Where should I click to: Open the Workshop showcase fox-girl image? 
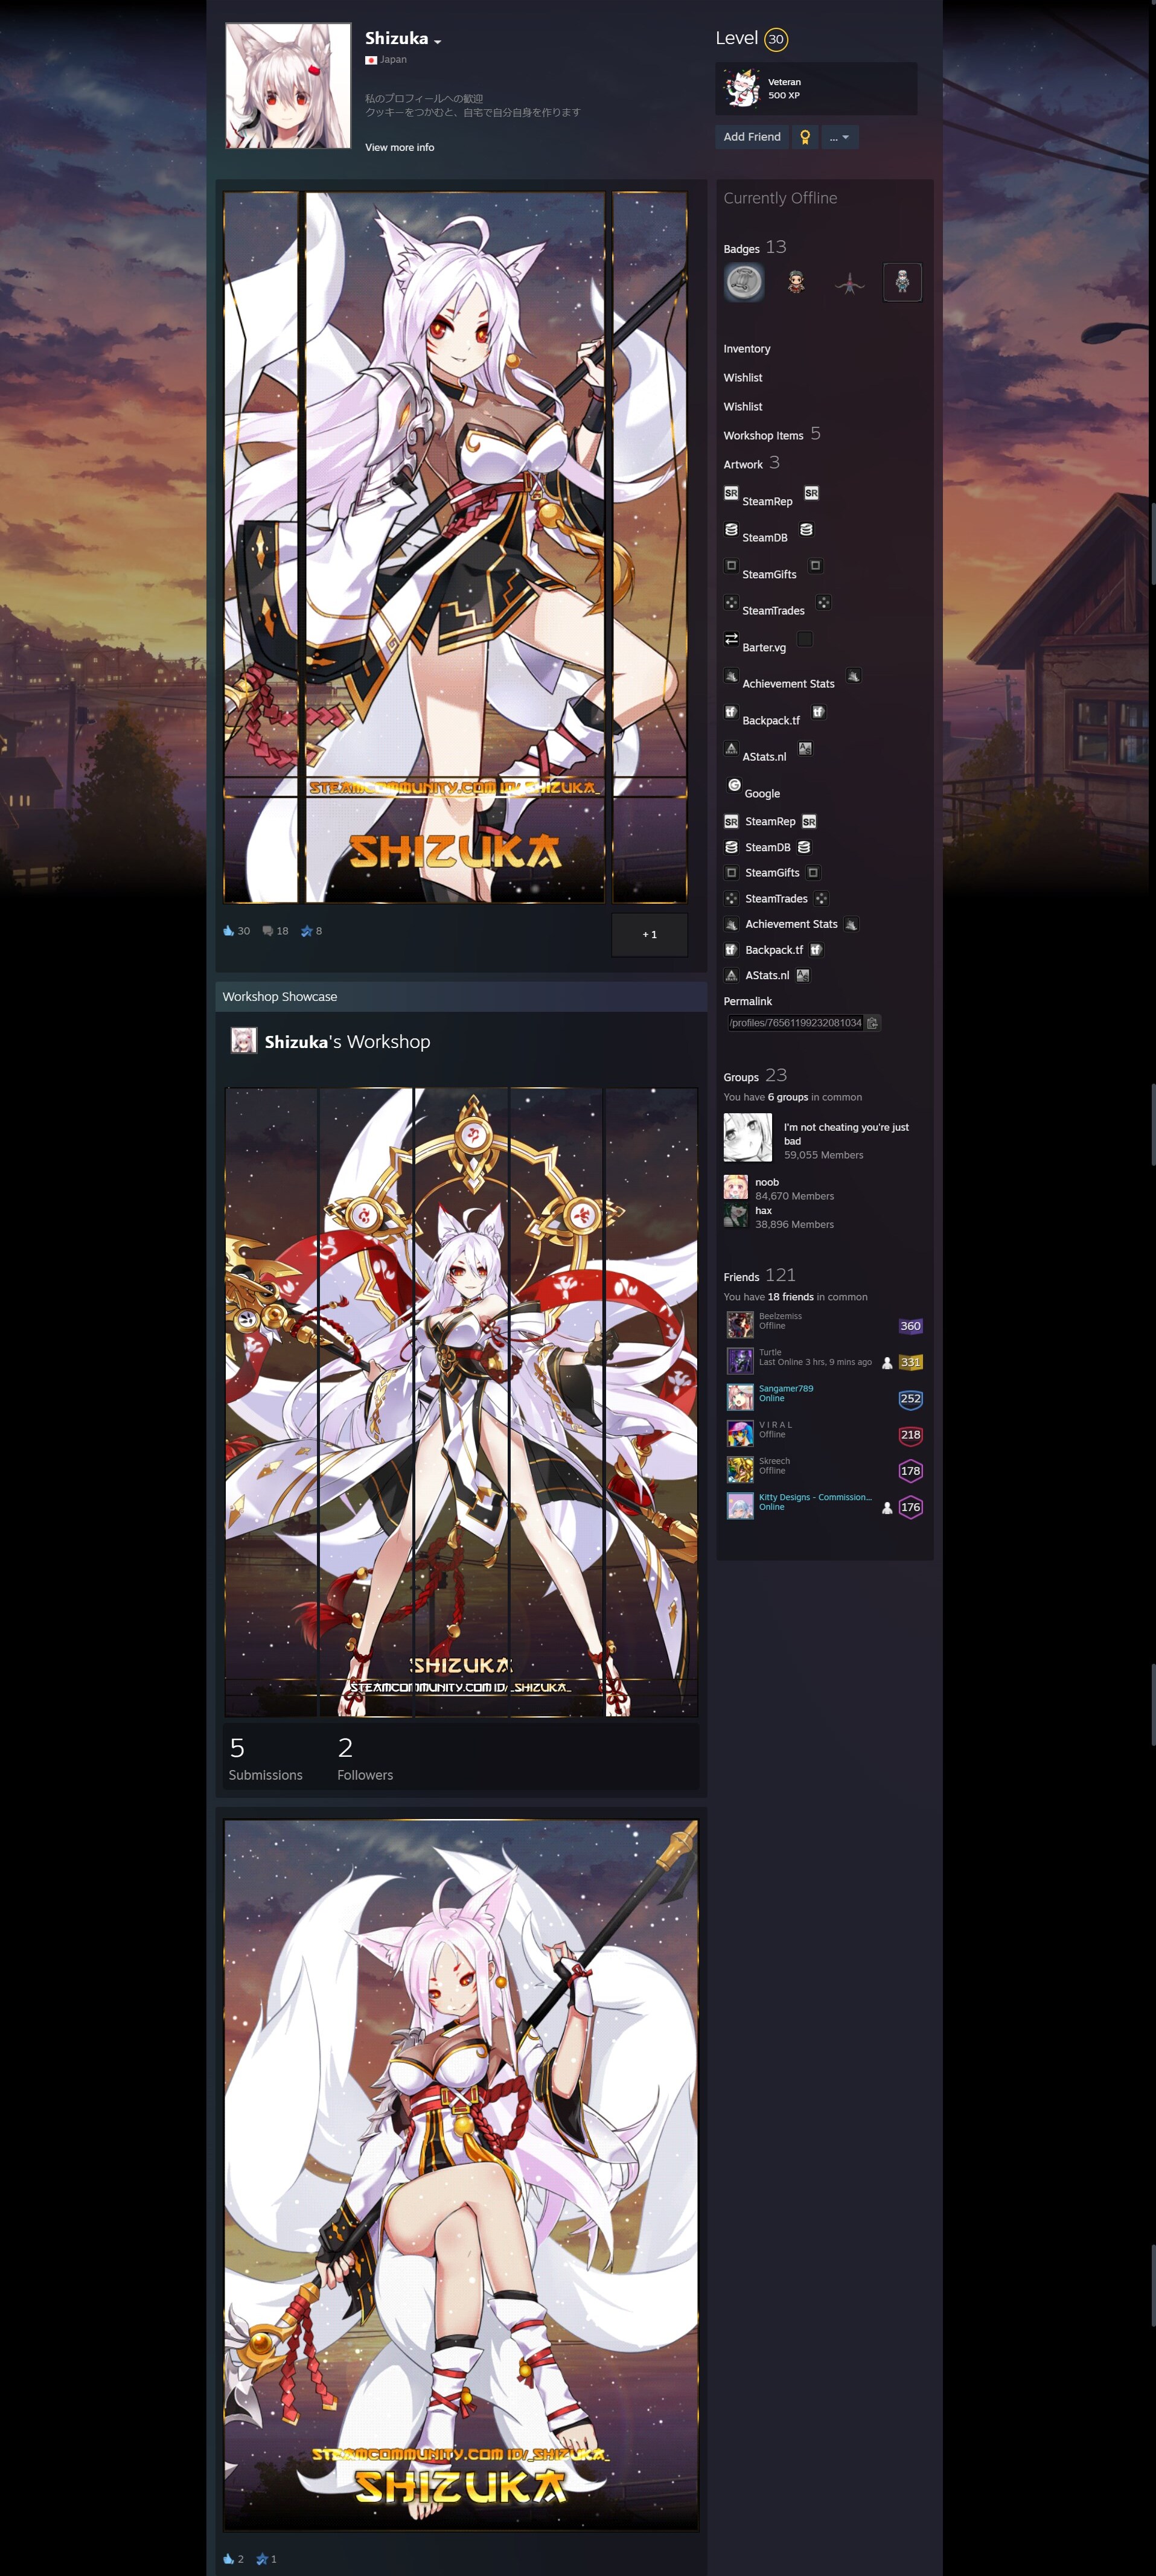(x=461, y=1402)
